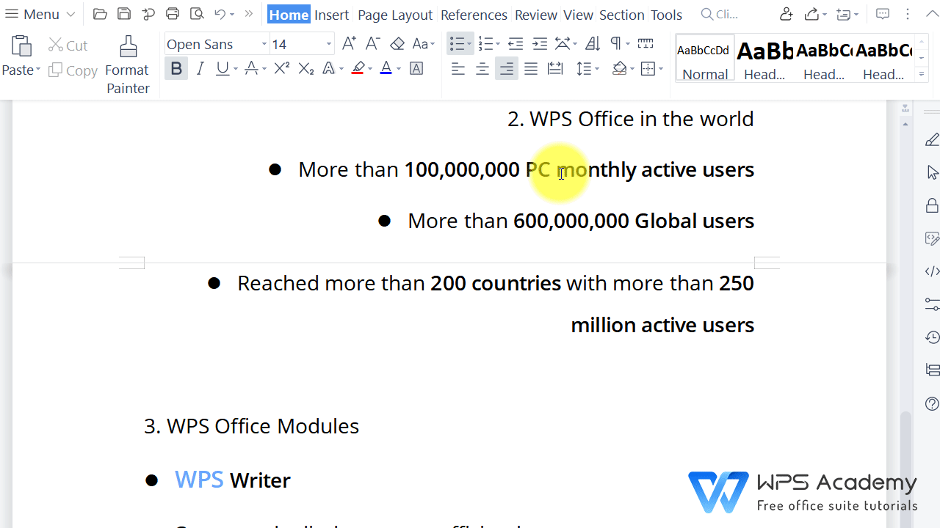Click the Edit History clock icon

tap(931, 337)
